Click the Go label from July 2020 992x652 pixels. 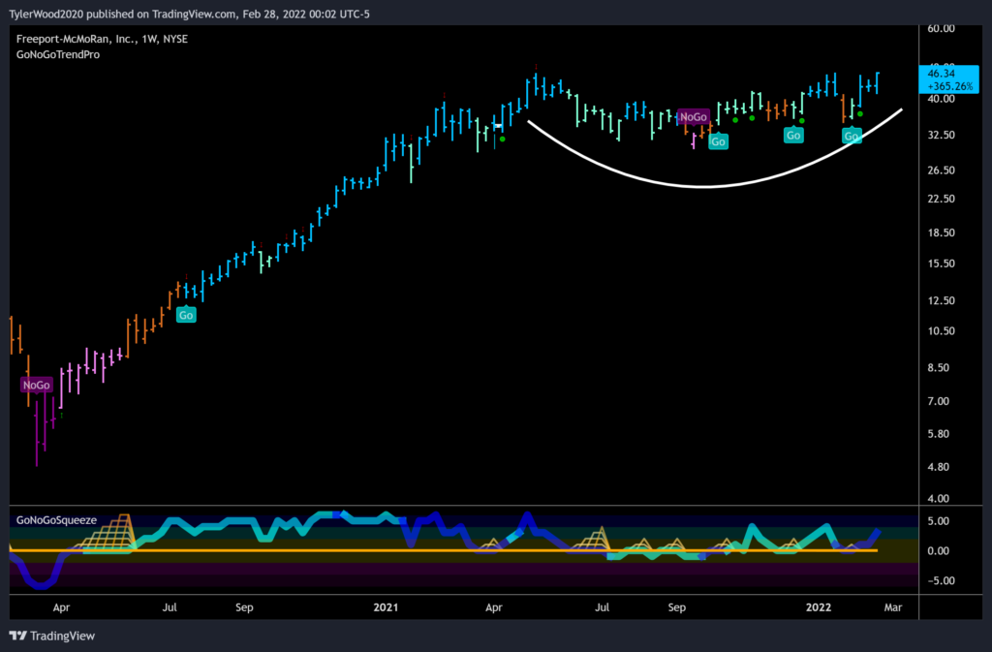pos(186,315)
